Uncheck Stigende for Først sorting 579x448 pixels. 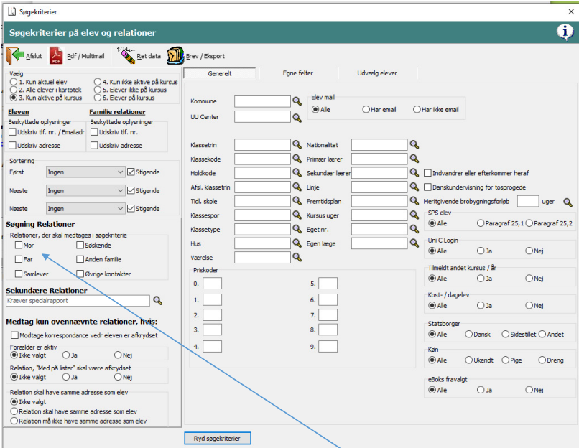click(131, 172)
